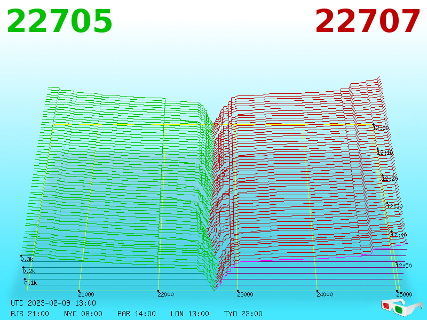Click the 12:00 time axis marker
This screenshot has height=320, width=427.
[381, 128]
